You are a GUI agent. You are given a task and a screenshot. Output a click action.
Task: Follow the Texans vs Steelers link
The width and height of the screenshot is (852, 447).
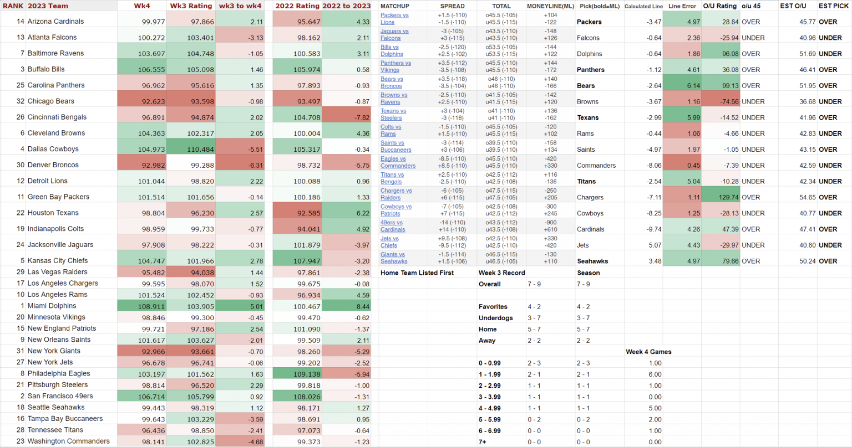tap(393, 115)
